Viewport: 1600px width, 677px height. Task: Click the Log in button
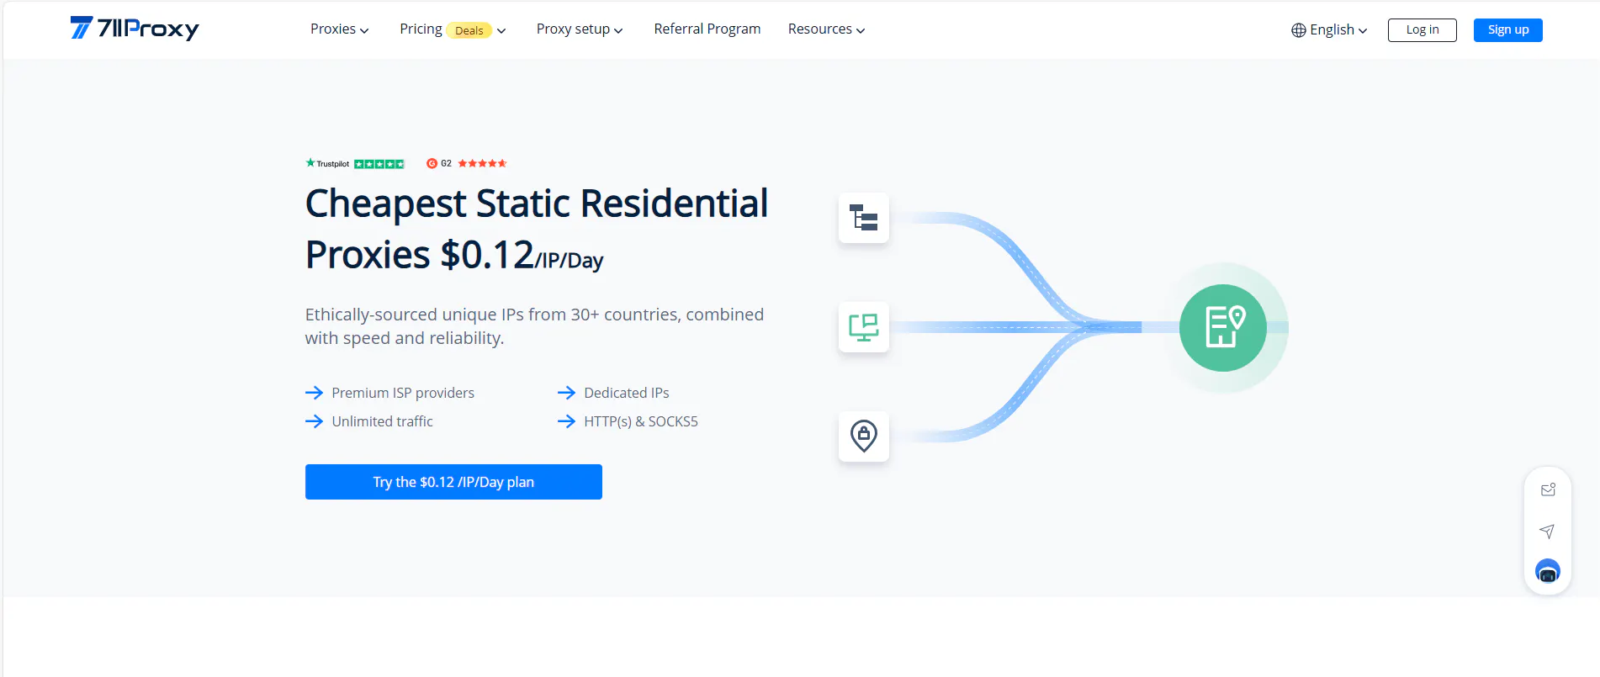click(1422, 30)
